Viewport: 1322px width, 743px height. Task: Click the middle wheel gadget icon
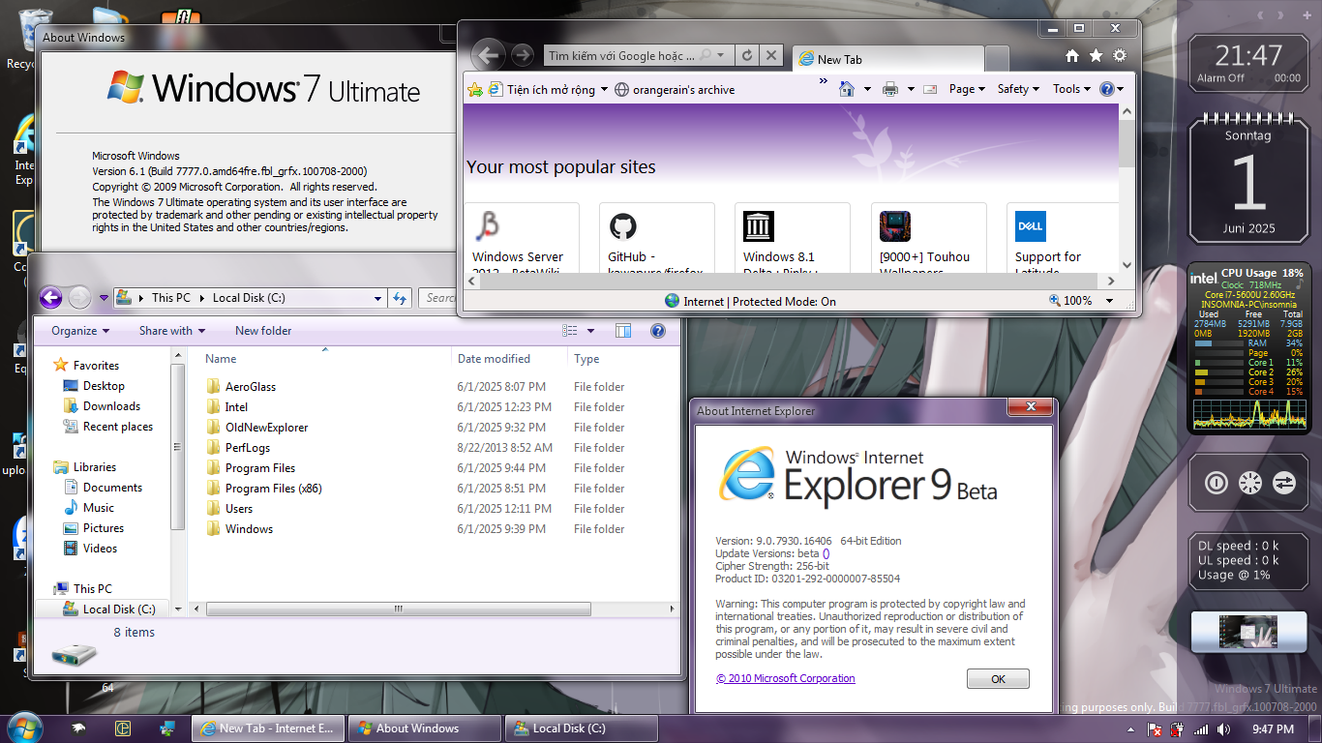(x=1249, y=482)
